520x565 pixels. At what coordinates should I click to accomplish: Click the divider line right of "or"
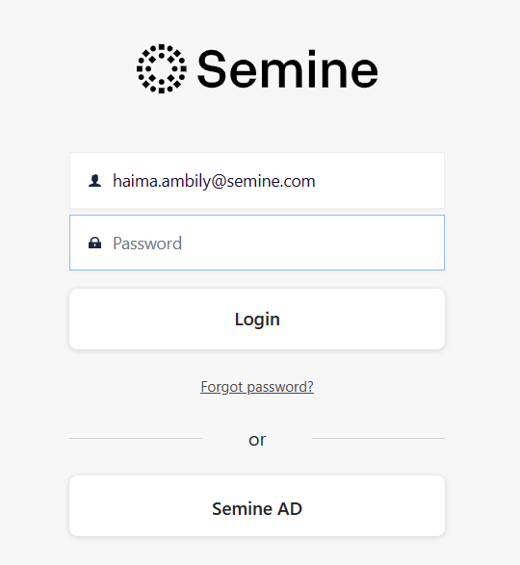pyautogui.click(x=378, y=439)
